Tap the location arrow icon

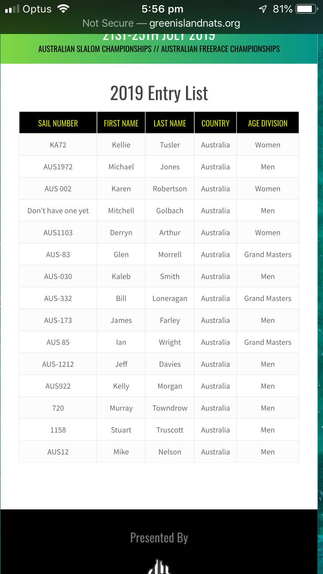262,9
